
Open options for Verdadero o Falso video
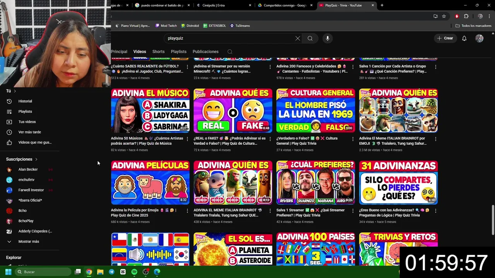[x=353, y=139]
